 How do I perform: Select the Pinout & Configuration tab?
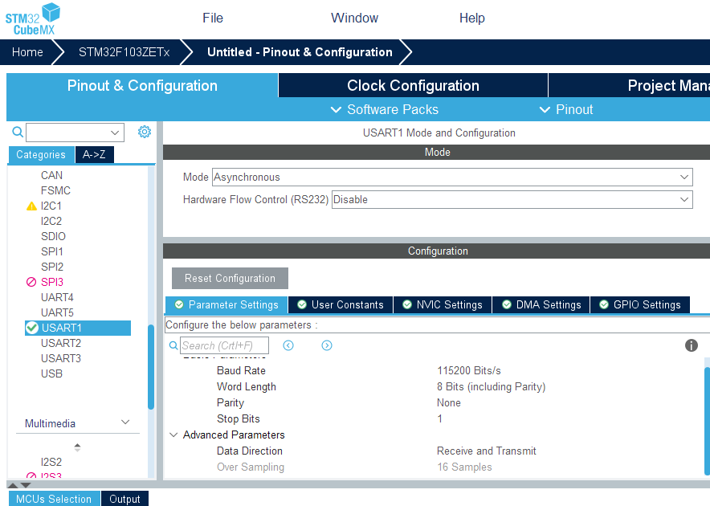(x=142, y=86)
